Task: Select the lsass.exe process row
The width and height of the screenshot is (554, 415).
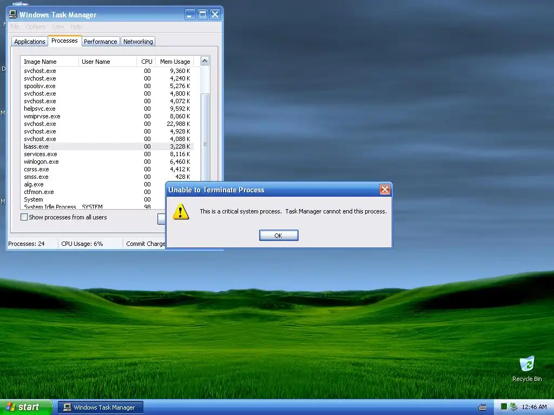Action: coord(107,146)
